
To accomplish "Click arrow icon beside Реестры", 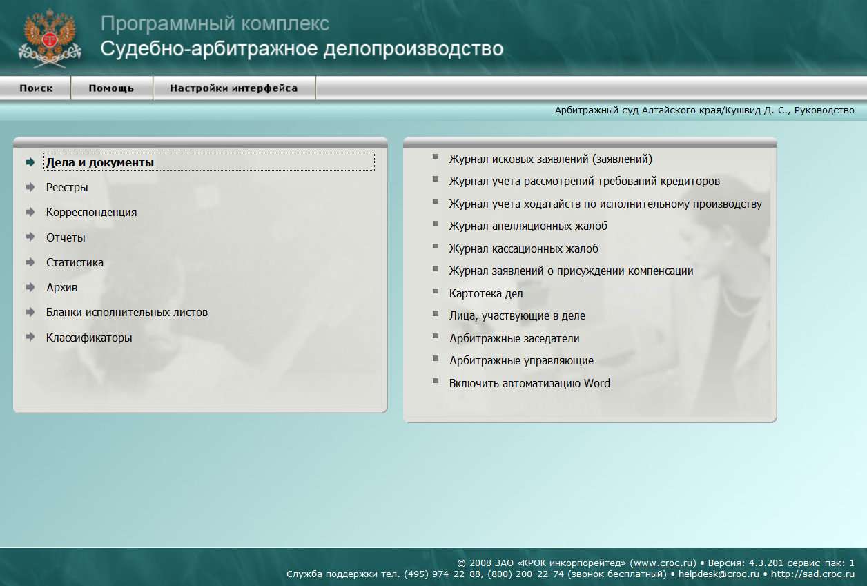I will coord(30,187).
